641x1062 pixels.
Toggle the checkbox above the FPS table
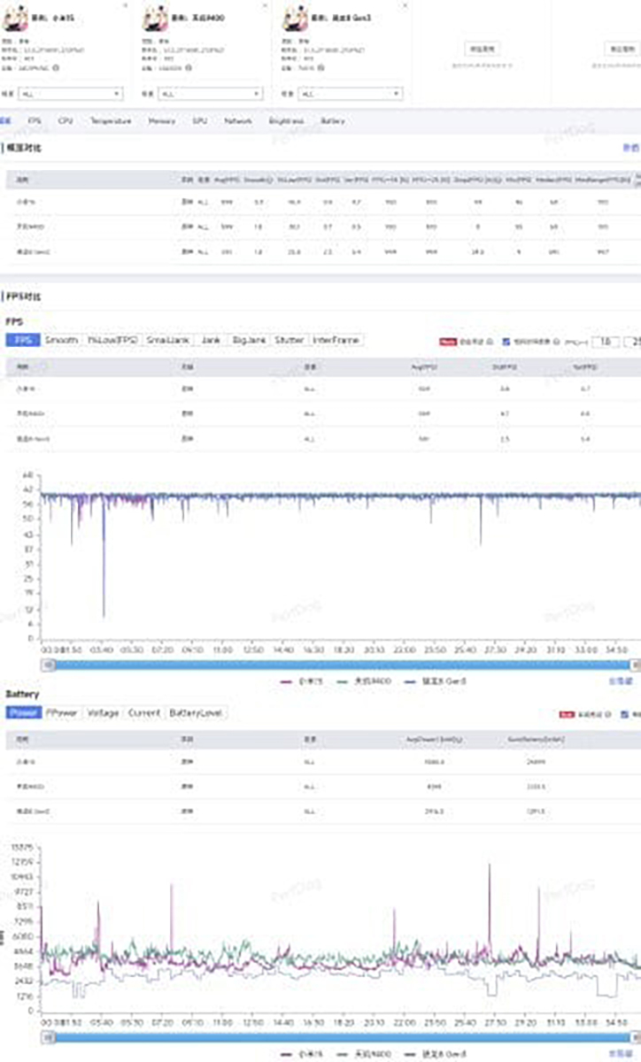506,342
